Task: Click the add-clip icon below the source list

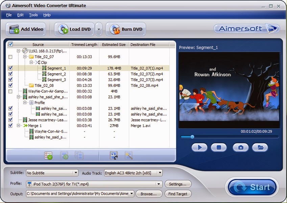Action: pyautogui.click(x=48, y=156)
